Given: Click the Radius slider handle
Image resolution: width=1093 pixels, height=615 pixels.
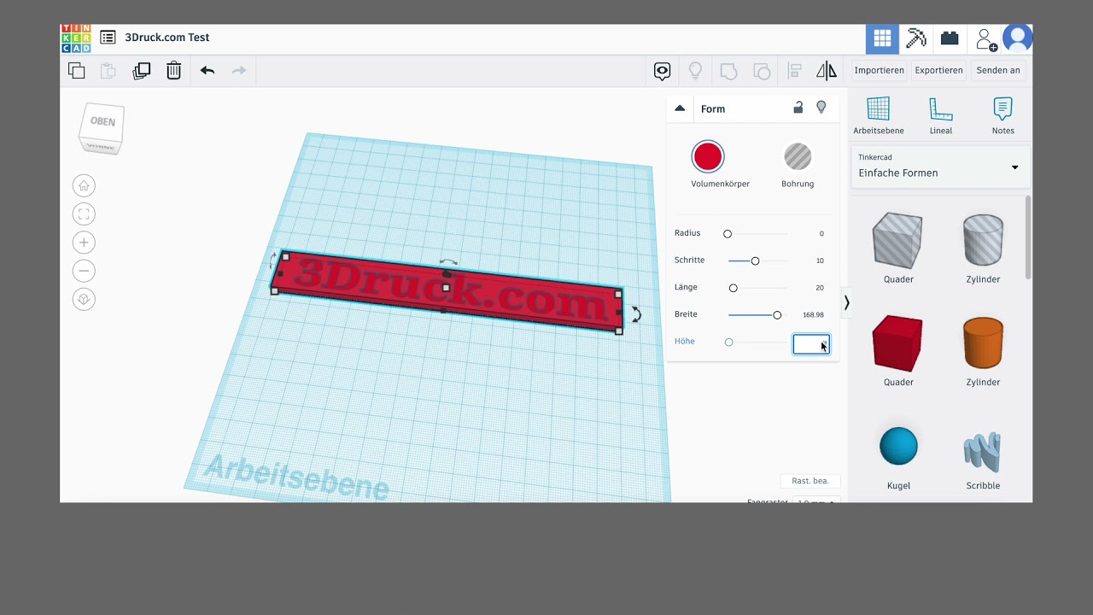Looking at the screenshot, I should tap(728, 233).
